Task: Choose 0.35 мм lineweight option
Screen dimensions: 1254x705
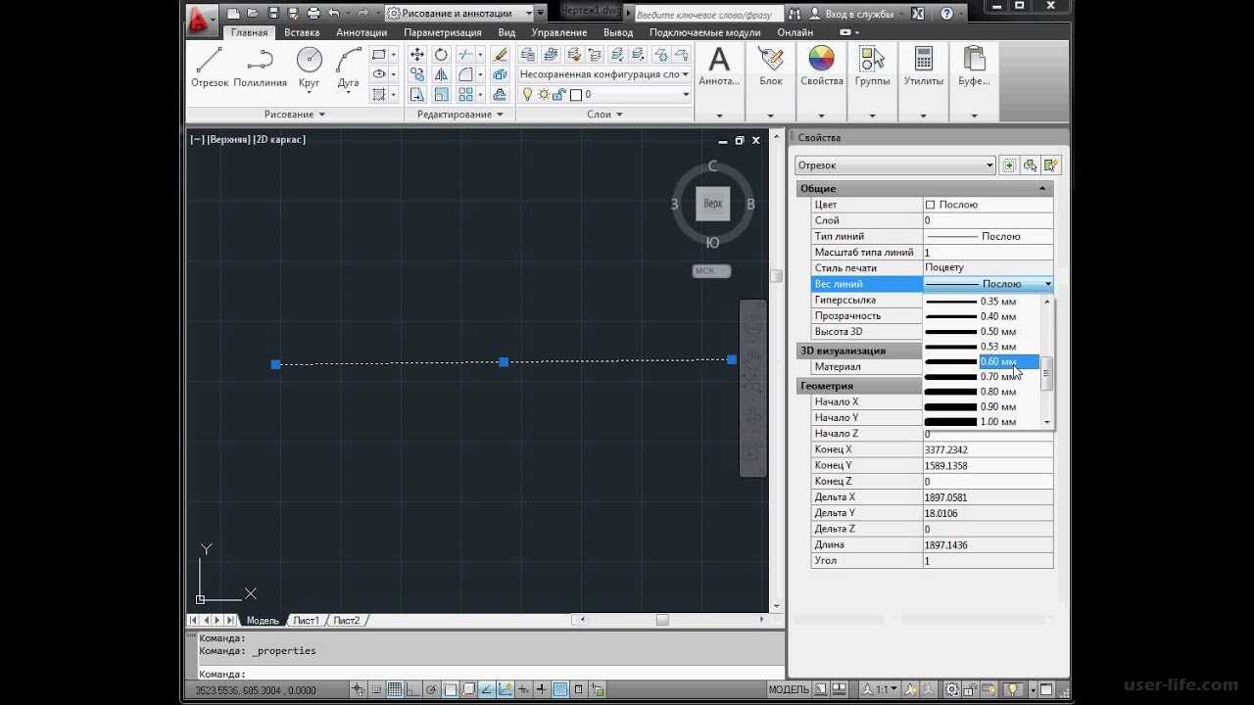Action: [x=981, y=302]
